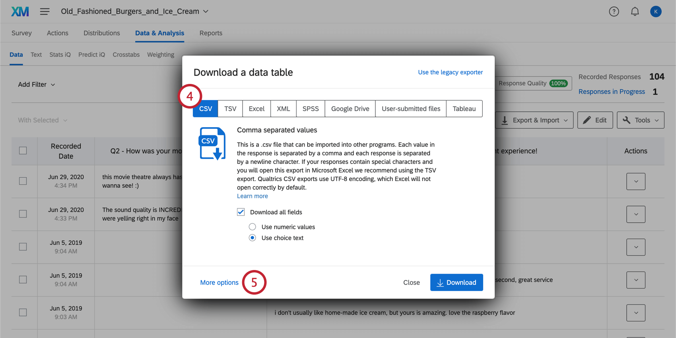The height and width of the screenshot is (338, 676).
Task: Select the Jun 5, 2019 9:03 AM checkbox
Action: click(x=23, y=312)
